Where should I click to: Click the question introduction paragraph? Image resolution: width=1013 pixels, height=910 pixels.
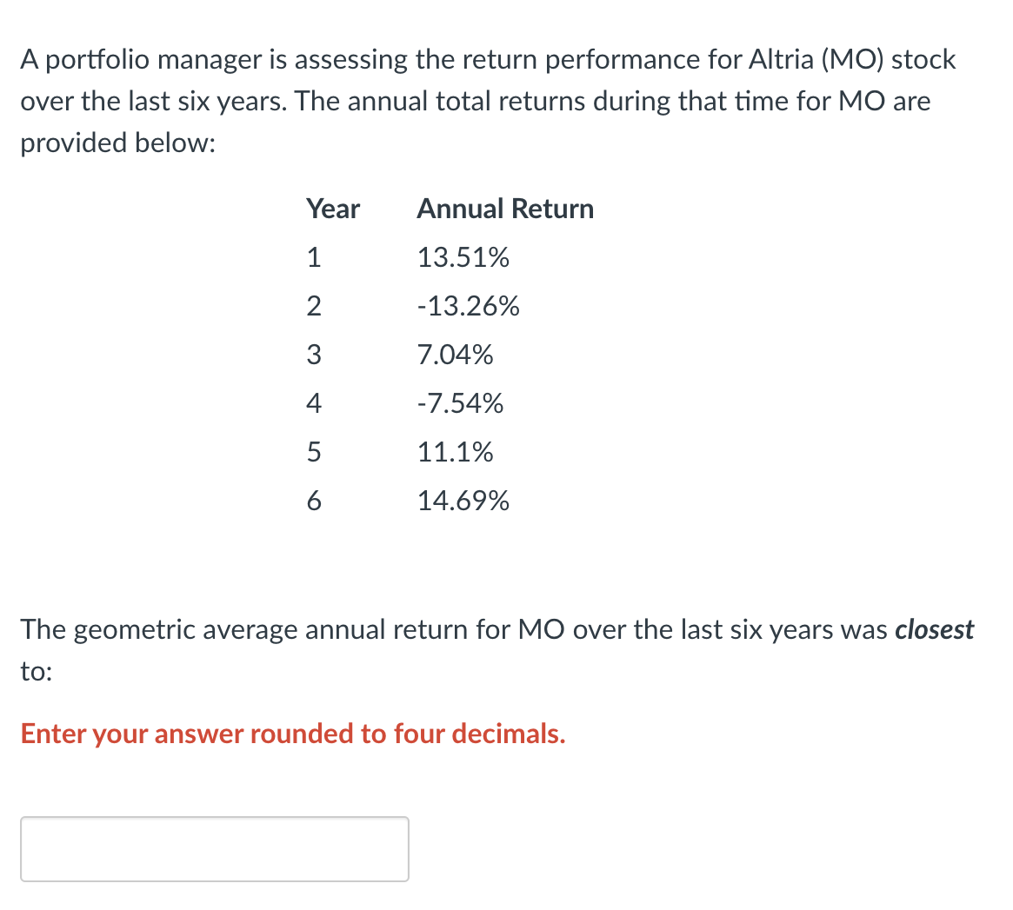[487, 100]
